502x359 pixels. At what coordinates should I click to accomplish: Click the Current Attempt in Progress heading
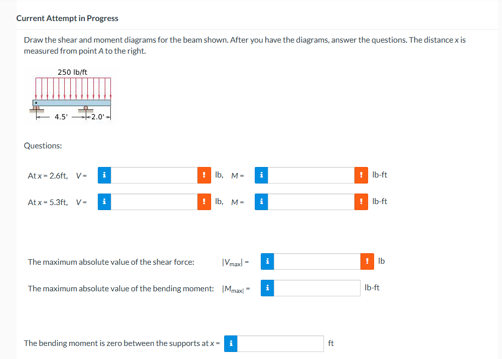pos(67,18)
